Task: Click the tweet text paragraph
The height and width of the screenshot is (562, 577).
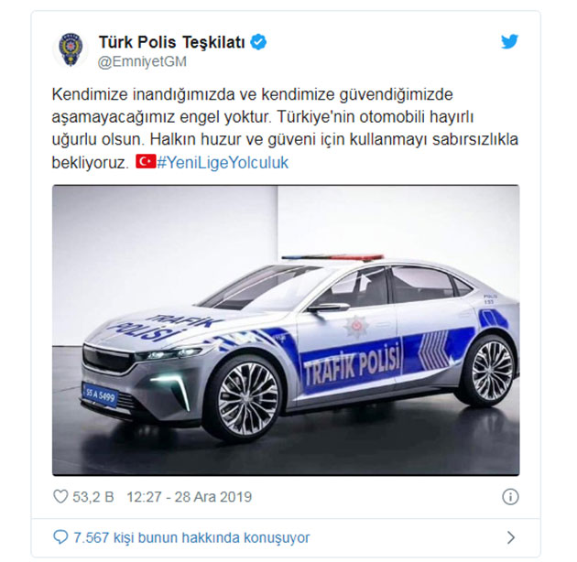Action: (x=285, y=128)
